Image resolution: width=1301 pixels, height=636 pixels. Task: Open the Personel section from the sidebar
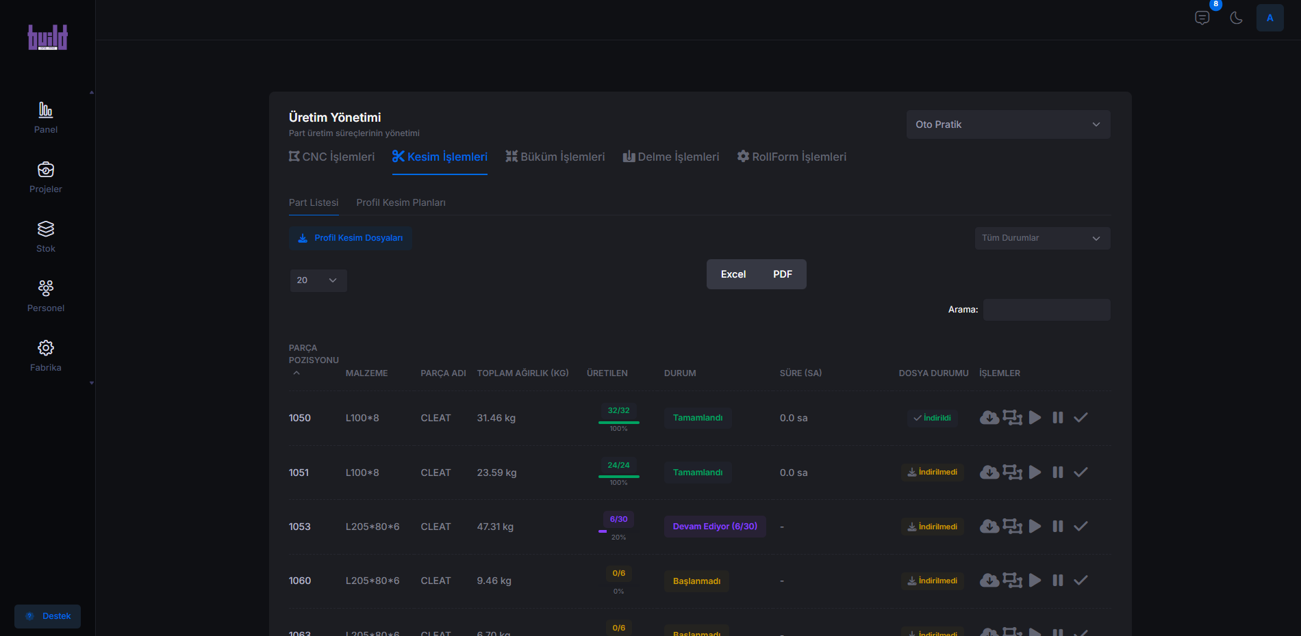coord(45,288)
